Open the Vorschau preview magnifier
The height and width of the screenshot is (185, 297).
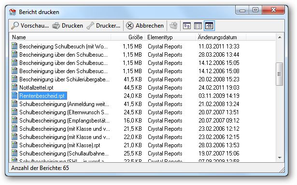[x=30, y=26]
